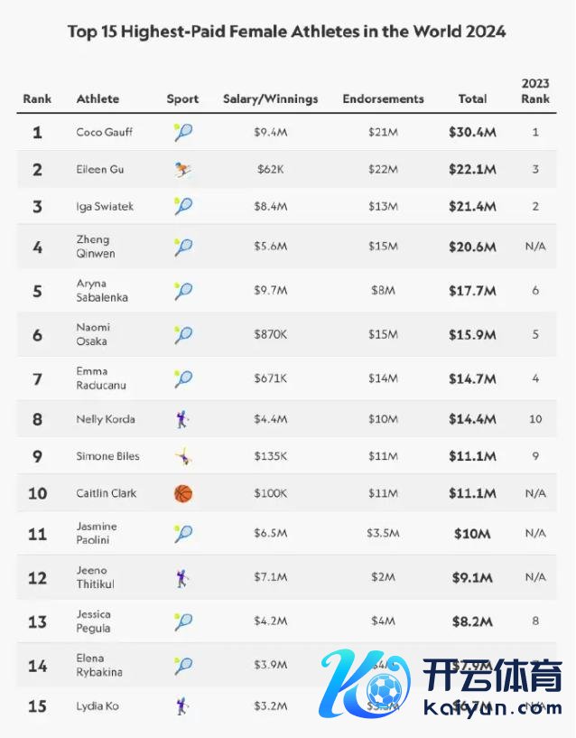Select athlete name Iga Swiatek
The height and width of the screenshot is (738, 576).
coord(105,206)
